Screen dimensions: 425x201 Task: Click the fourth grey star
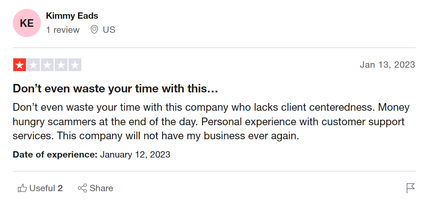pos(61,65)
